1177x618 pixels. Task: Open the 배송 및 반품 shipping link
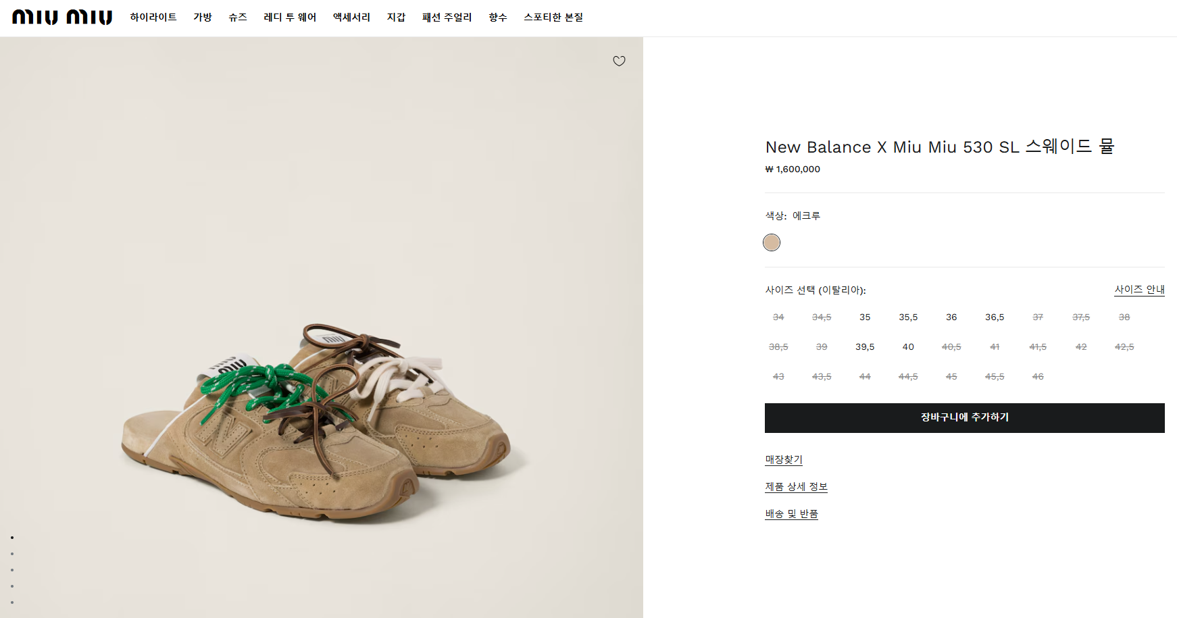pos(791,513)
